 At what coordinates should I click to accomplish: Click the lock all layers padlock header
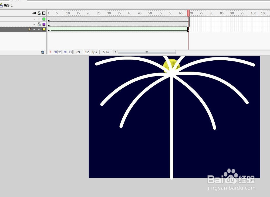39,13
